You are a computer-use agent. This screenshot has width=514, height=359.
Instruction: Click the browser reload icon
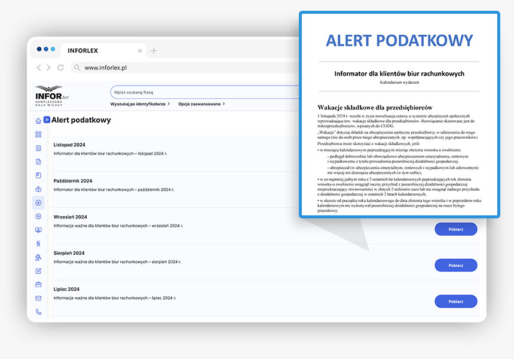[x=60, y=68]
